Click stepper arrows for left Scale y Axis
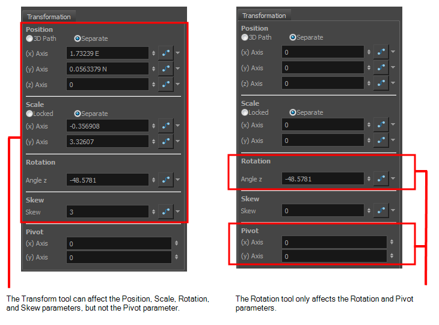The height and width of the screenshot is (325, 439). click(x=153, y=142)
